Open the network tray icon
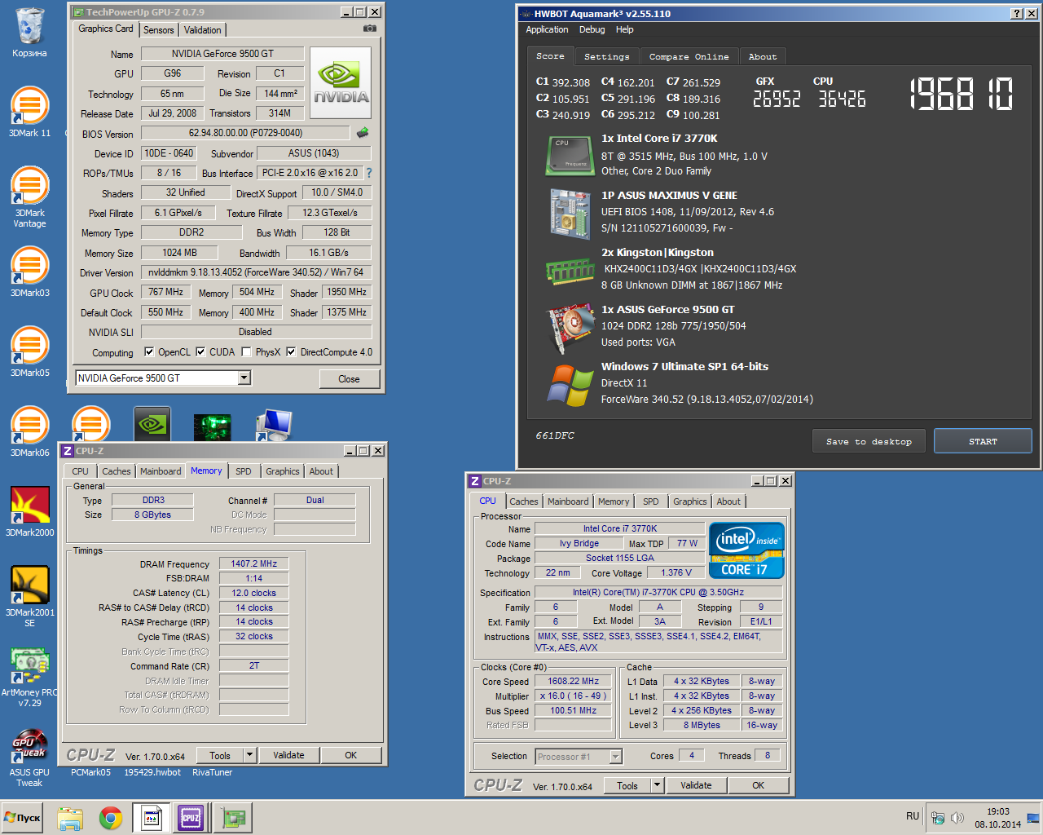 pyautogui.click(x=938, y=818)
